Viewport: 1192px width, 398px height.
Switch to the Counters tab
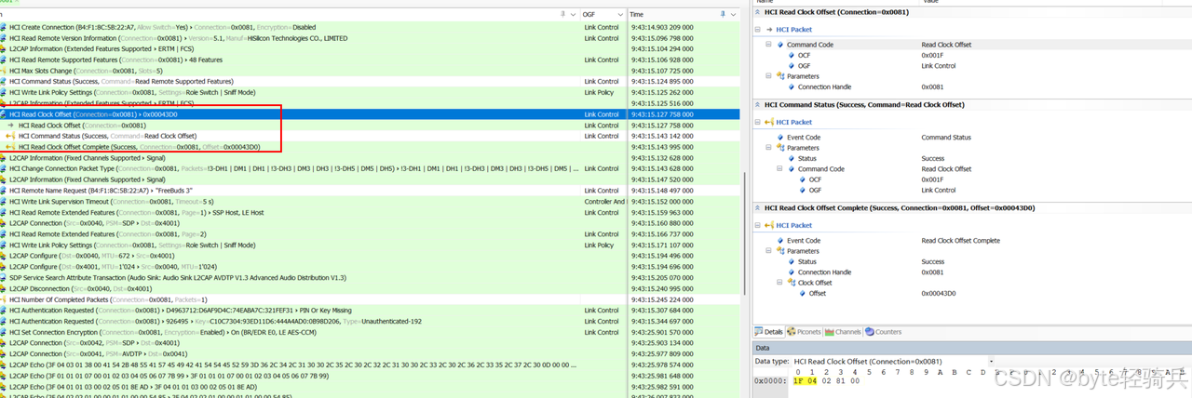[883, 331]
